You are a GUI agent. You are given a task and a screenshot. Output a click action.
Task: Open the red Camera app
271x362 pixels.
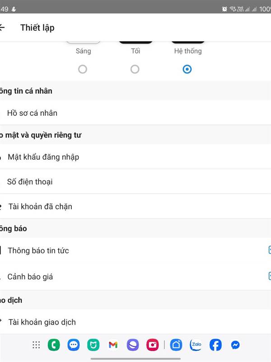[x=153, y=345]
